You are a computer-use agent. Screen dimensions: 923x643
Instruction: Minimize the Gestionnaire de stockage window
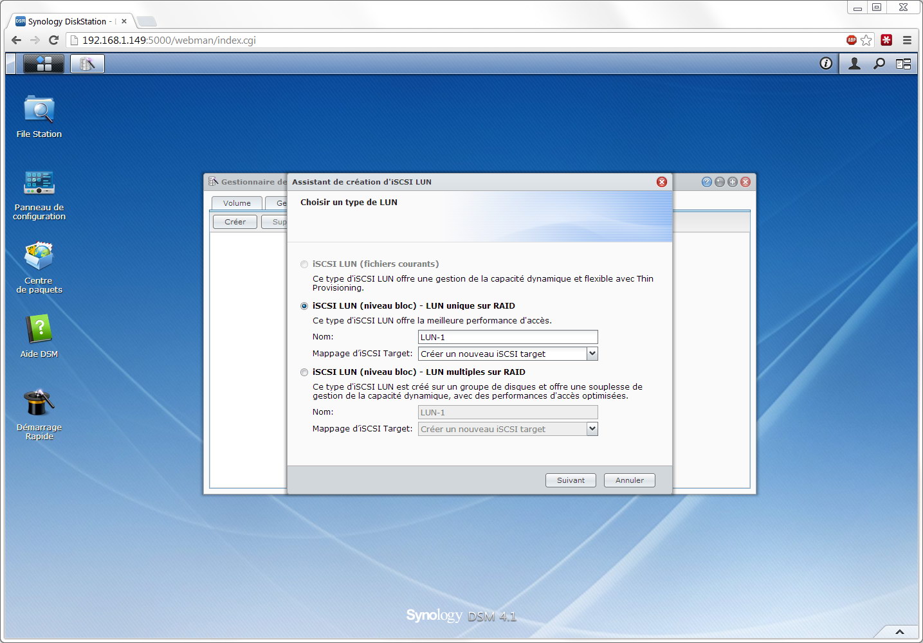click(720, 182)
